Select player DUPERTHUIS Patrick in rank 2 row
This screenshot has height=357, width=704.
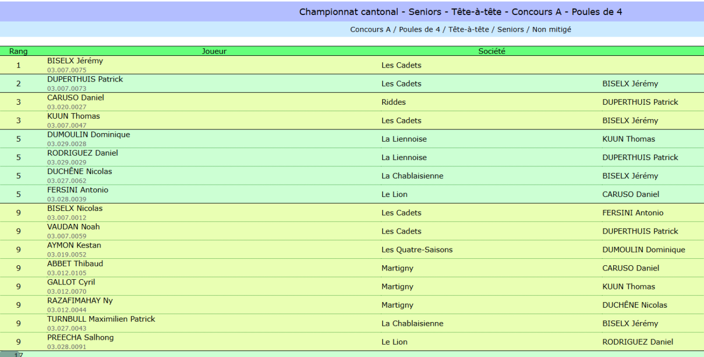point(85,79)
